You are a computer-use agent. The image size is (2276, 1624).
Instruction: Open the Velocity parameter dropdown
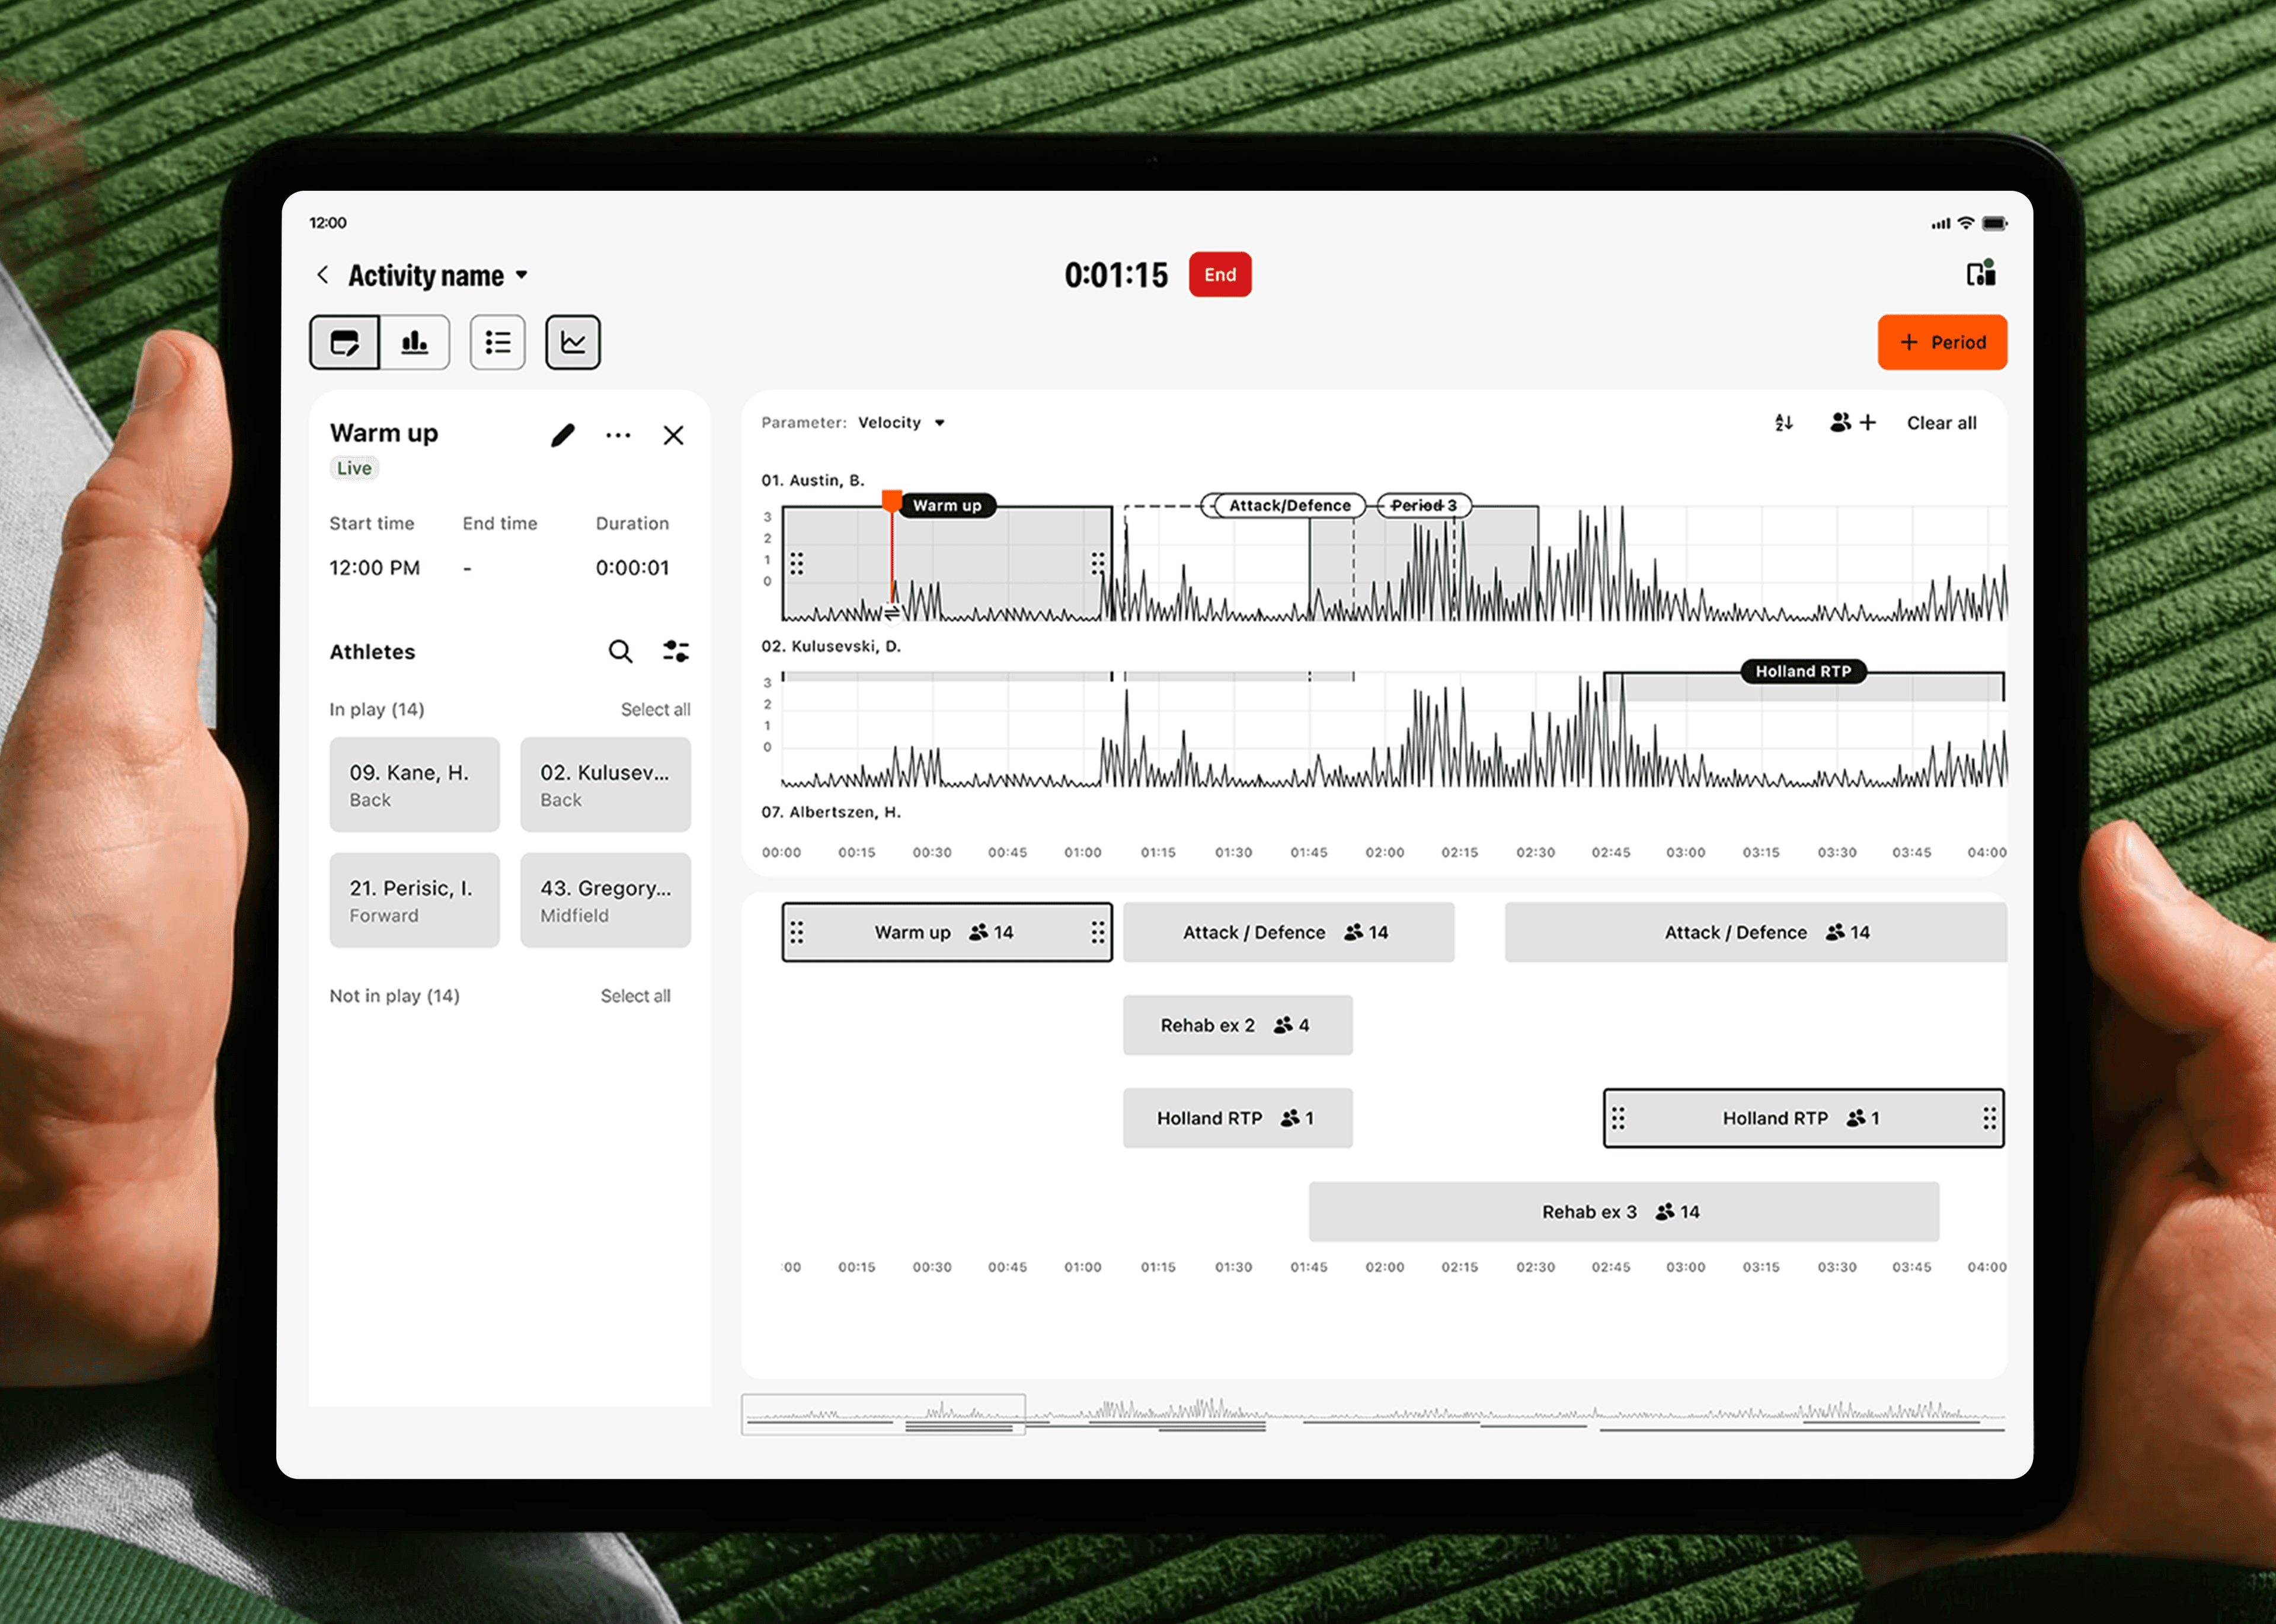click(x=901, y=423)
